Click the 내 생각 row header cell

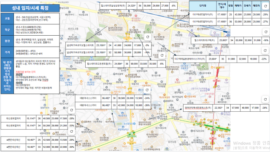(x=7, y=76)
